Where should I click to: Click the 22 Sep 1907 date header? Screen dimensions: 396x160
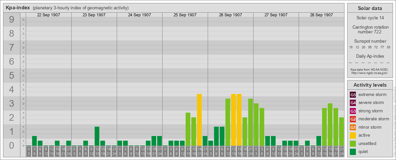(x=48, y=15)
